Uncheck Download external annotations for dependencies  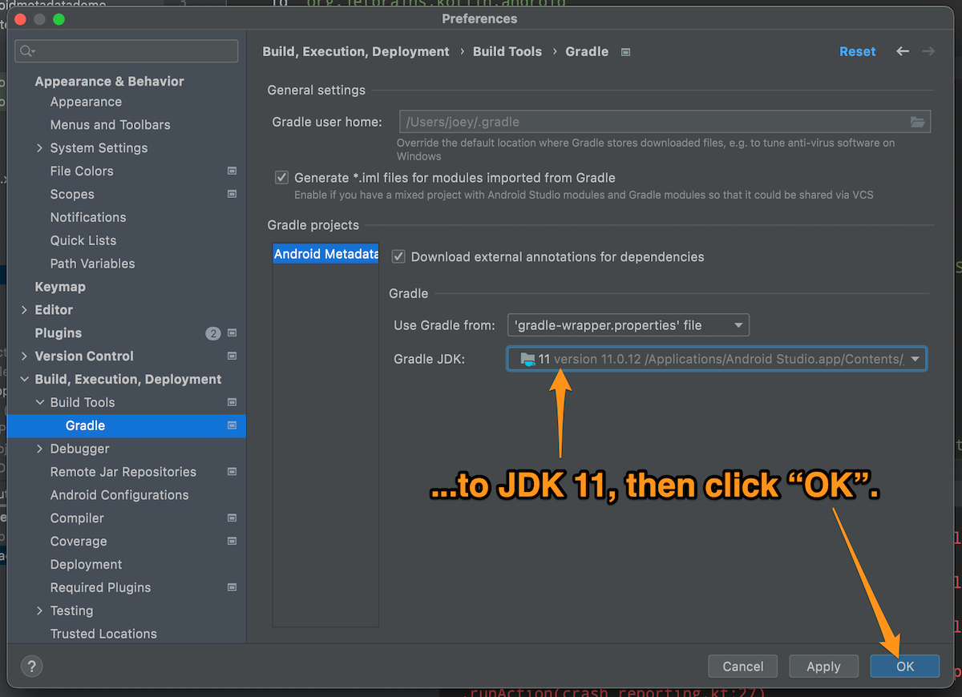tap(398, 257)
